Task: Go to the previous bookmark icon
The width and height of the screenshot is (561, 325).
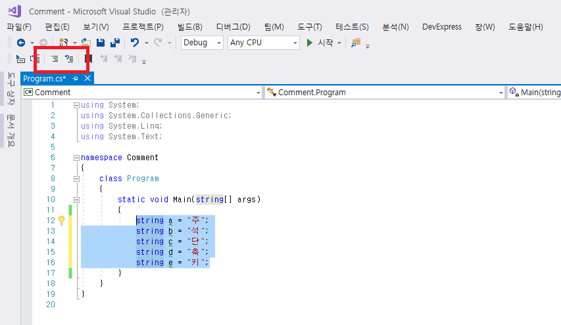Action: [104, 58]
